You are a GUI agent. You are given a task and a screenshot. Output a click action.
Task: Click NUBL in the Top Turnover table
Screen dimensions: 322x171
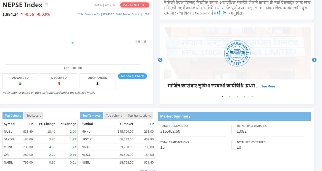pyautogui.click(x=86, y=162)
